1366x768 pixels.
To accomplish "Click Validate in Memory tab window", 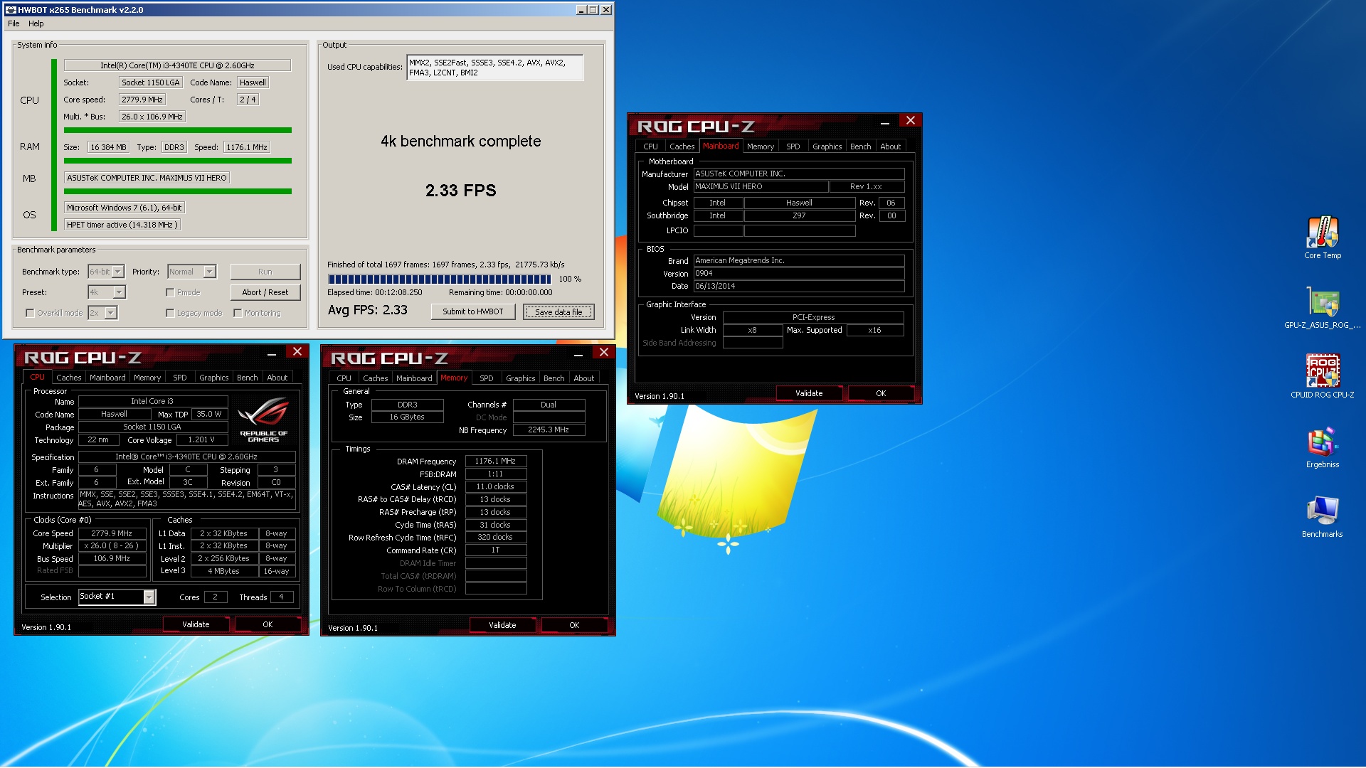I will tap(502, 625).
